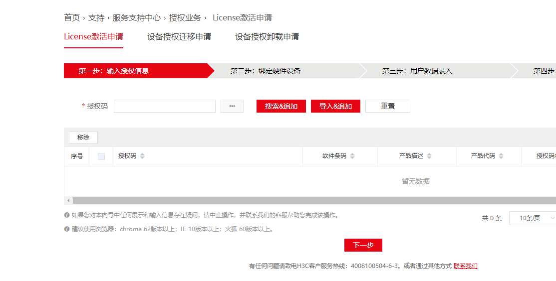Select the License激活申请 tab
This screenshot has height=281, width=556.
93,37
